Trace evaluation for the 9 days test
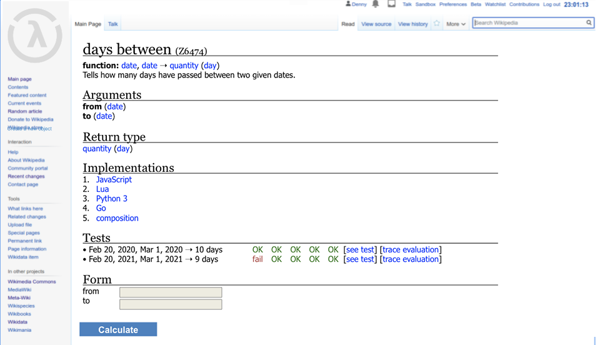The height and width of the screenshot is (345, 600). click(x=411, y=259)
